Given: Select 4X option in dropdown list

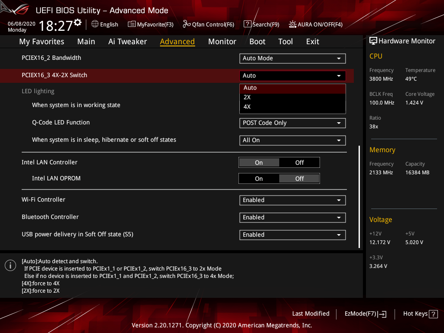Looking at the screenshot, I should click(x=293, y=107).
